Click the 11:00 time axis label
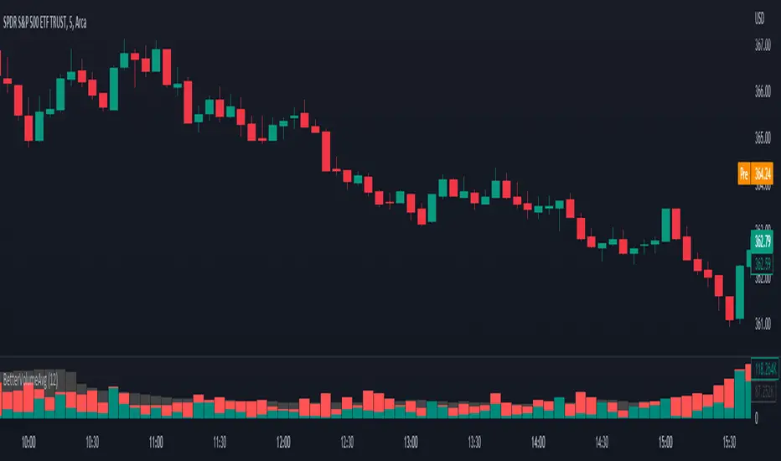The width and height of the screenshot is (781, 461). [x=156, y=440]
